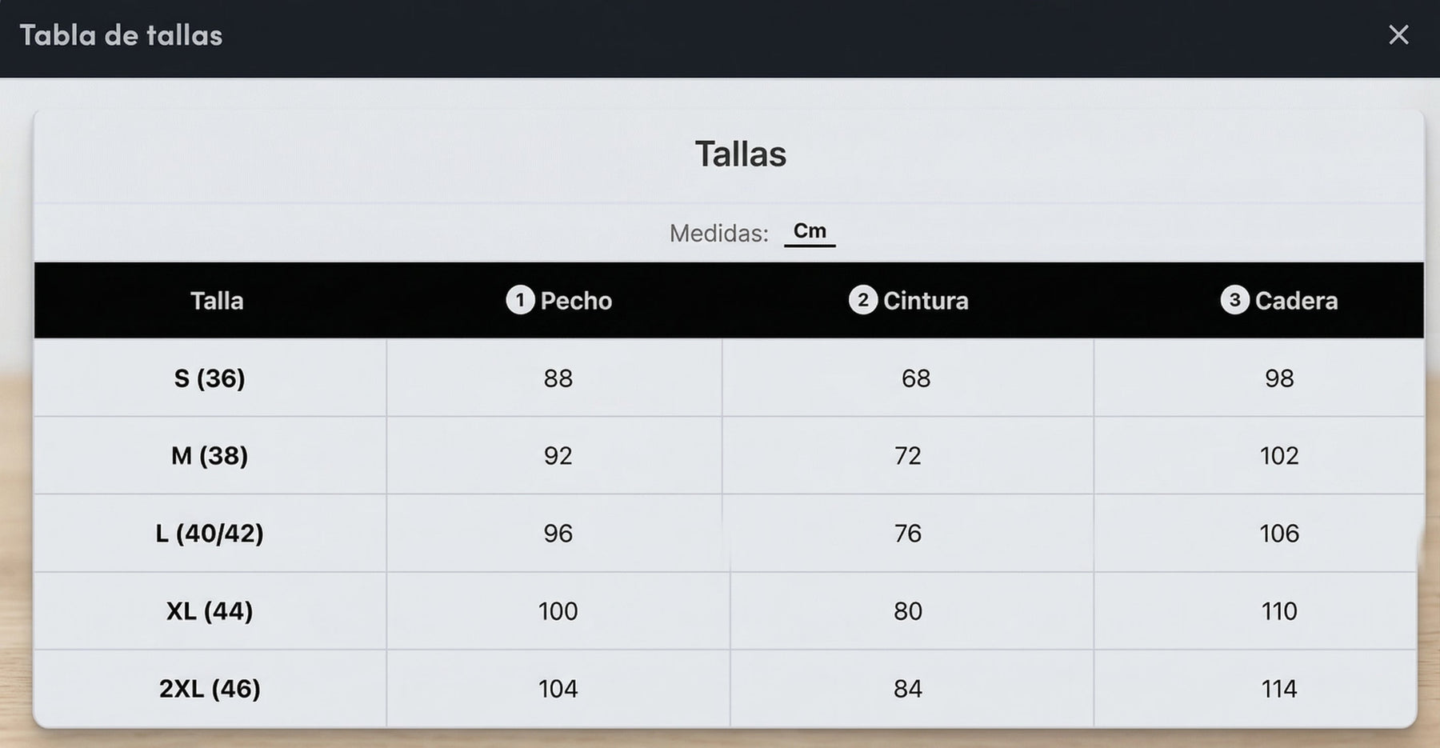Click the Medidas label
This screenshot has height=748, width=1440.
718,233
